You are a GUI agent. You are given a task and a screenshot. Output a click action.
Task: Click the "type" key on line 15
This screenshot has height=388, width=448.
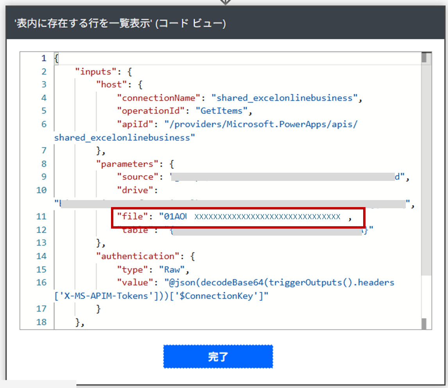coord(133,270)
